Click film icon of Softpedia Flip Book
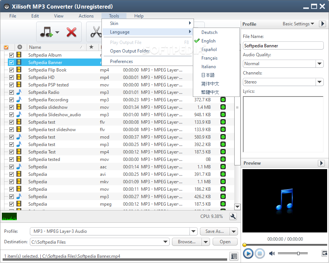 (19, 70)
